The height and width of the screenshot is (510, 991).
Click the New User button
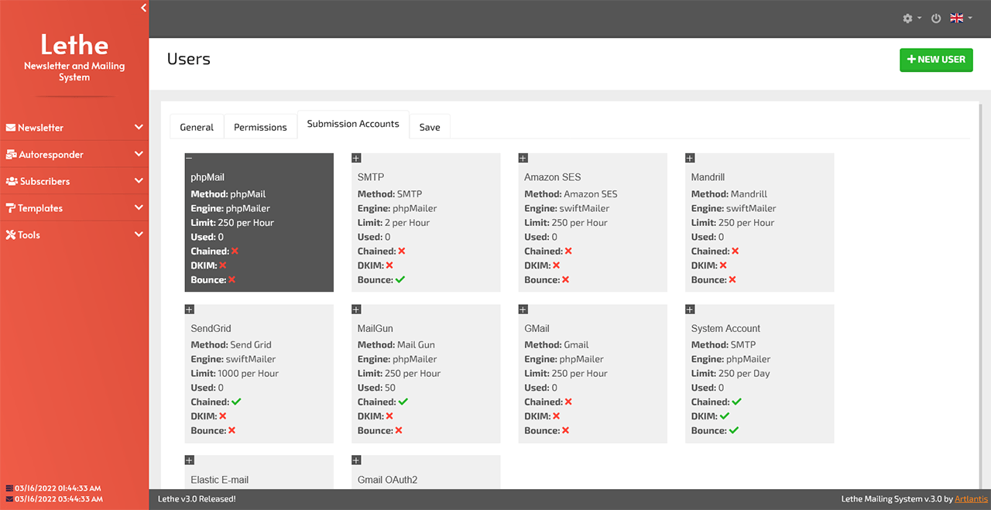(x=936, y=60)
